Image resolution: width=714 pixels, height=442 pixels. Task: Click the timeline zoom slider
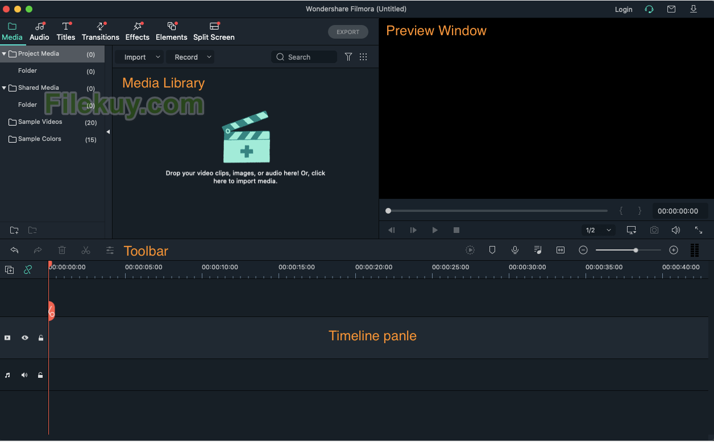628,250
